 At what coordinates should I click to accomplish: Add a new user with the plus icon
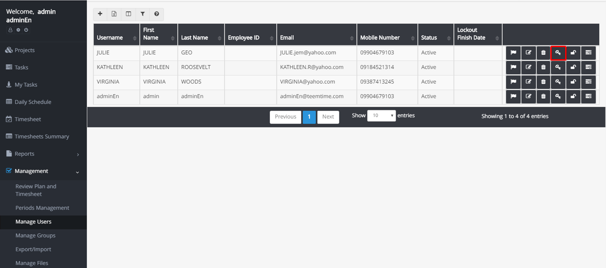(100, 14)
